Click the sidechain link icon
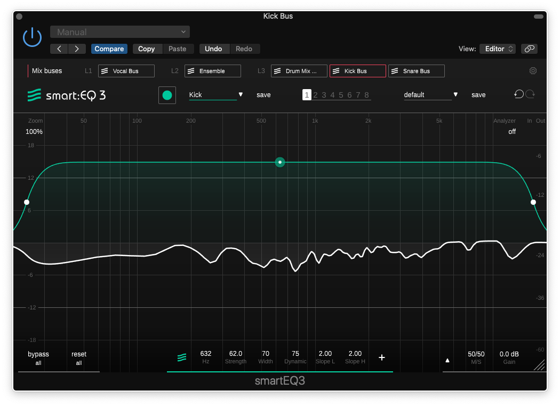Image resolution: width=560 pixels, height=406 pixels. [x=529, y=49]
